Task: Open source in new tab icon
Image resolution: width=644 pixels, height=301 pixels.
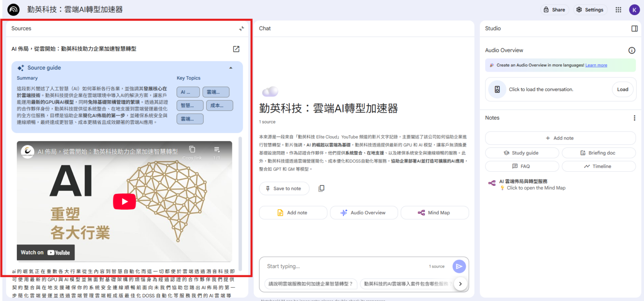Action: click(236, 49)
